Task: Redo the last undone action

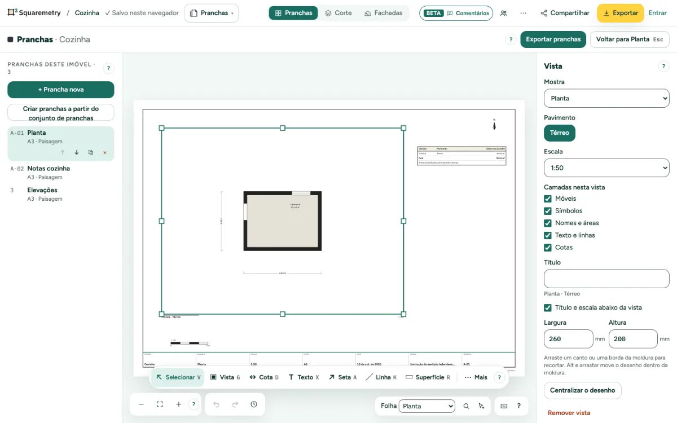Action: click(x=235, y=404)
